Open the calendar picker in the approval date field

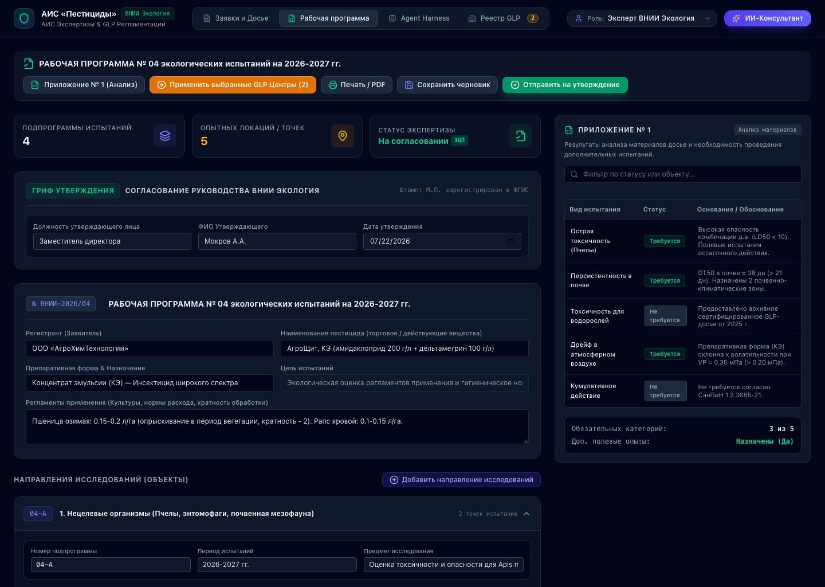pyautogui.click(x=510, y=241)
